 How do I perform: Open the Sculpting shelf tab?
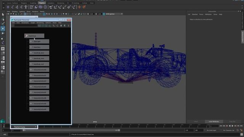pos(33,3)
